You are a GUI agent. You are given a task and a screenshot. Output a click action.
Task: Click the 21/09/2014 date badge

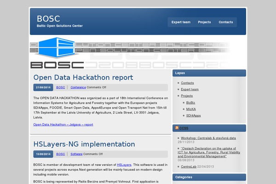tap(43, 87)
